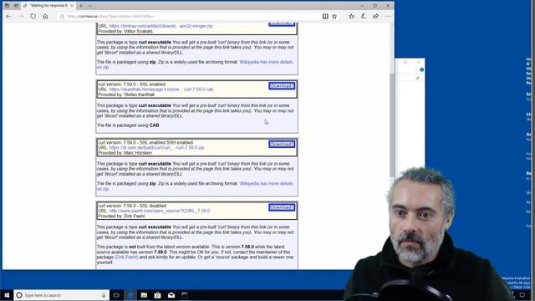Open Wikipedia zip details link in Marc Hörsken package
Image resolution: width=535 pixels, height=301 pixels.
tap(266, 184)
